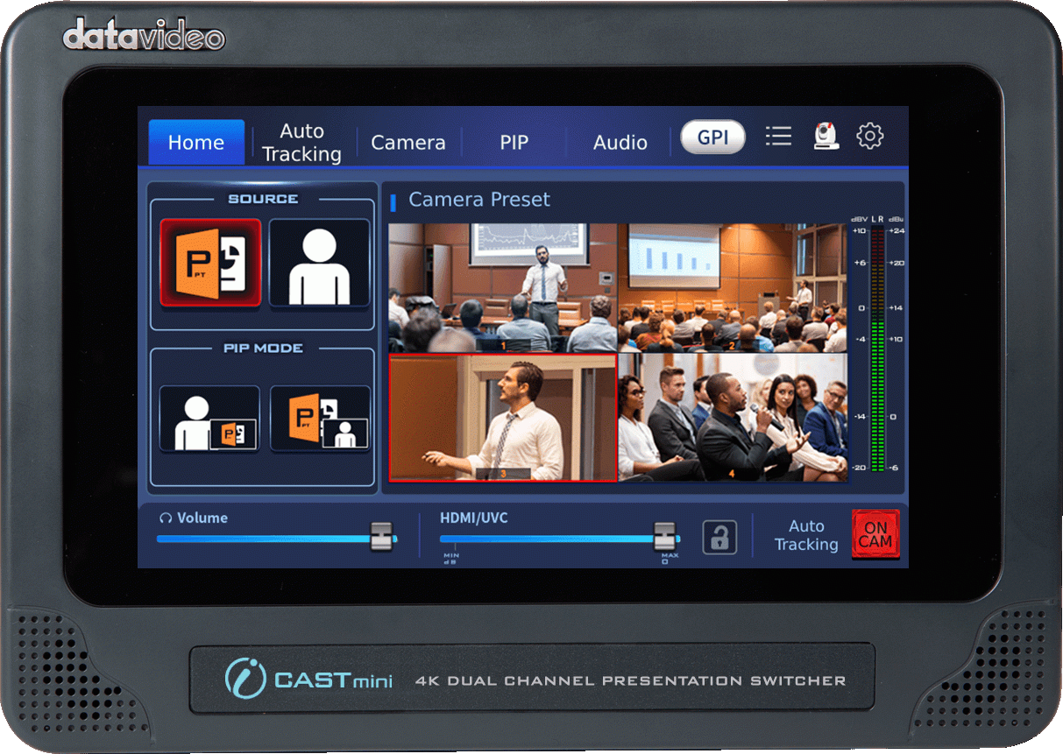Switch to the Home tab
Viewport: 1063px width, 754px height.
click(196, 143)
